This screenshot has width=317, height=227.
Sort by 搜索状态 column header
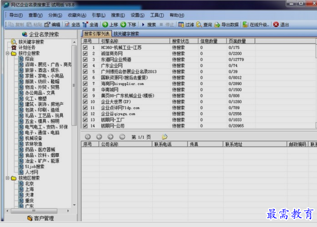point(184,41)
